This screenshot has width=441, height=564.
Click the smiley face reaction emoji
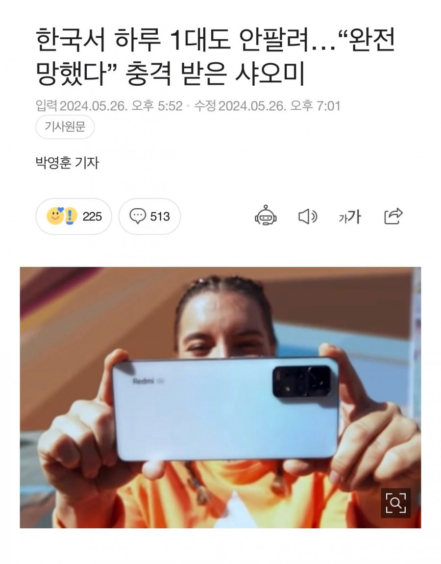[55, 216]
